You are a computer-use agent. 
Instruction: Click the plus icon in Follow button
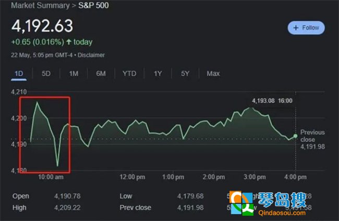coord(296,28)
